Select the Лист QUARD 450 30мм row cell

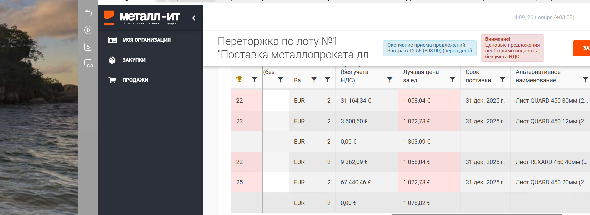(x=551, y=101)
